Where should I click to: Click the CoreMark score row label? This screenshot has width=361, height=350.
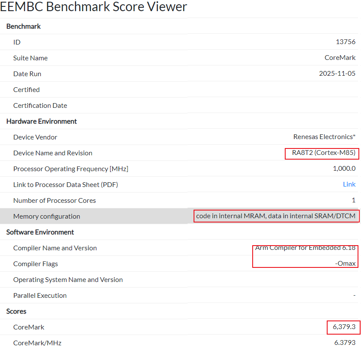(29, 327)
